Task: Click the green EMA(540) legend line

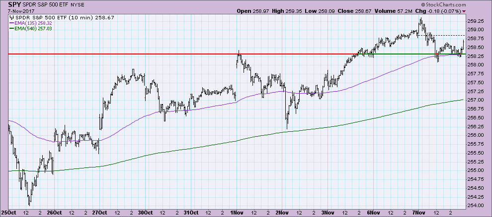Action: click(x=12, y=28)
